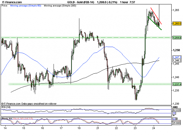Click the date label 15 on time axis
Viewport: 183px width, 137px height.
(24, 128)
